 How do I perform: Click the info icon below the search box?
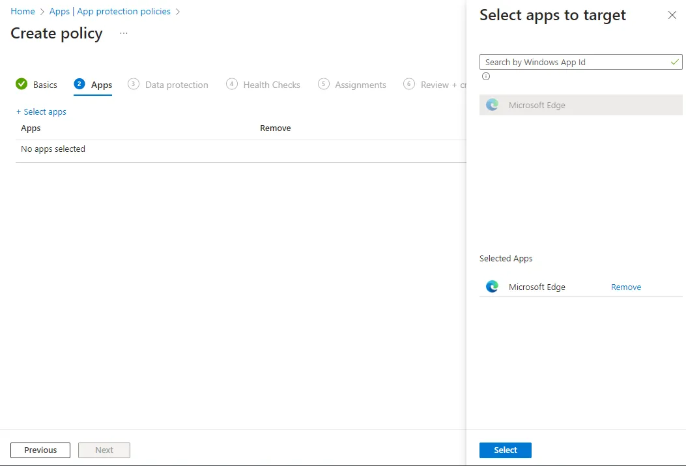[486, 76]
